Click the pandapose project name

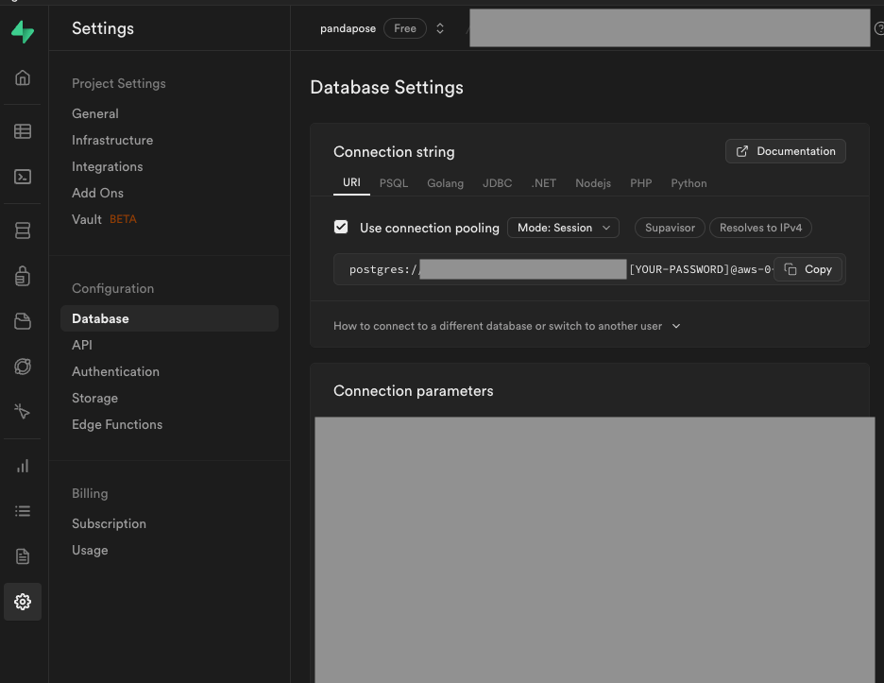coord(348,28)
